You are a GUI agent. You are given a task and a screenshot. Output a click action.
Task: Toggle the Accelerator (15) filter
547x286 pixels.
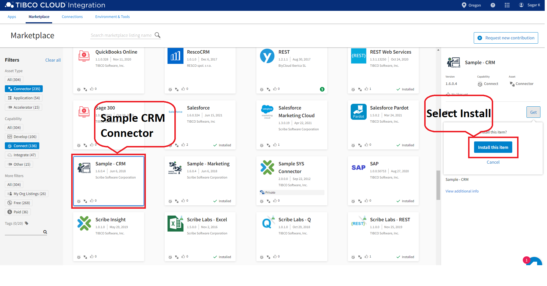23,107
